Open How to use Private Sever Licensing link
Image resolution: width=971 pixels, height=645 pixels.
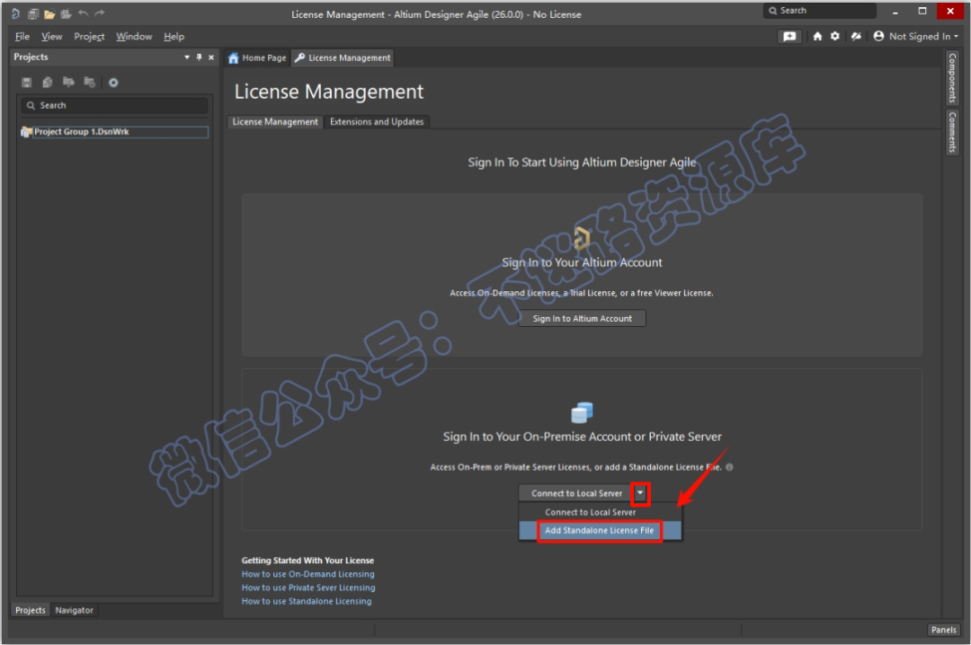pos(308,588)
